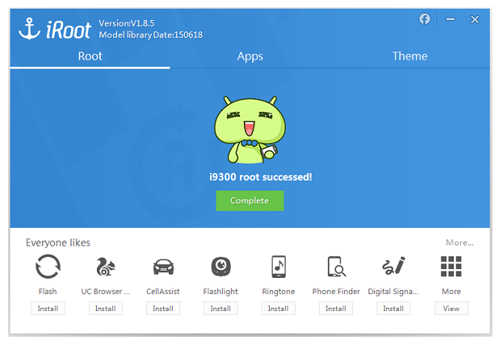Screen dimensions: 499x340
Task: Click the View button under More
Action: coord(451,309)
